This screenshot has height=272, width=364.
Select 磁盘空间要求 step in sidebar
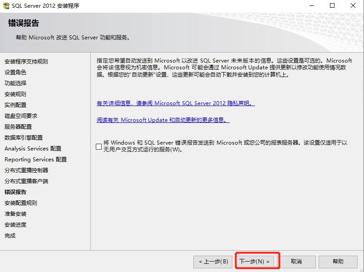pyautogui.click(x=21, y=116)
